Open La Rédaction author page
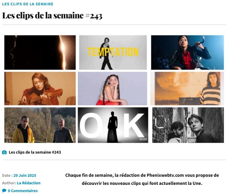The width and height of the screenshot is (236, 196). (29, 183)
